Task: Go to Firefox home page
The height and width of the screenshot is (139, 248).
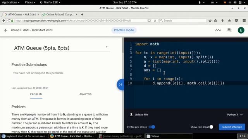Action: click(229, 20)
